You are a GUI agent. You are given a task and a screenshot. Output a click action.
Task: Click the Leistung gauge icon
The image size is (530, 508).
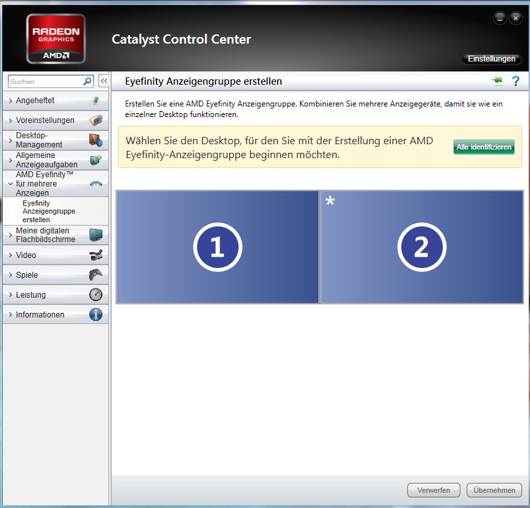click(x=96, y=294)
